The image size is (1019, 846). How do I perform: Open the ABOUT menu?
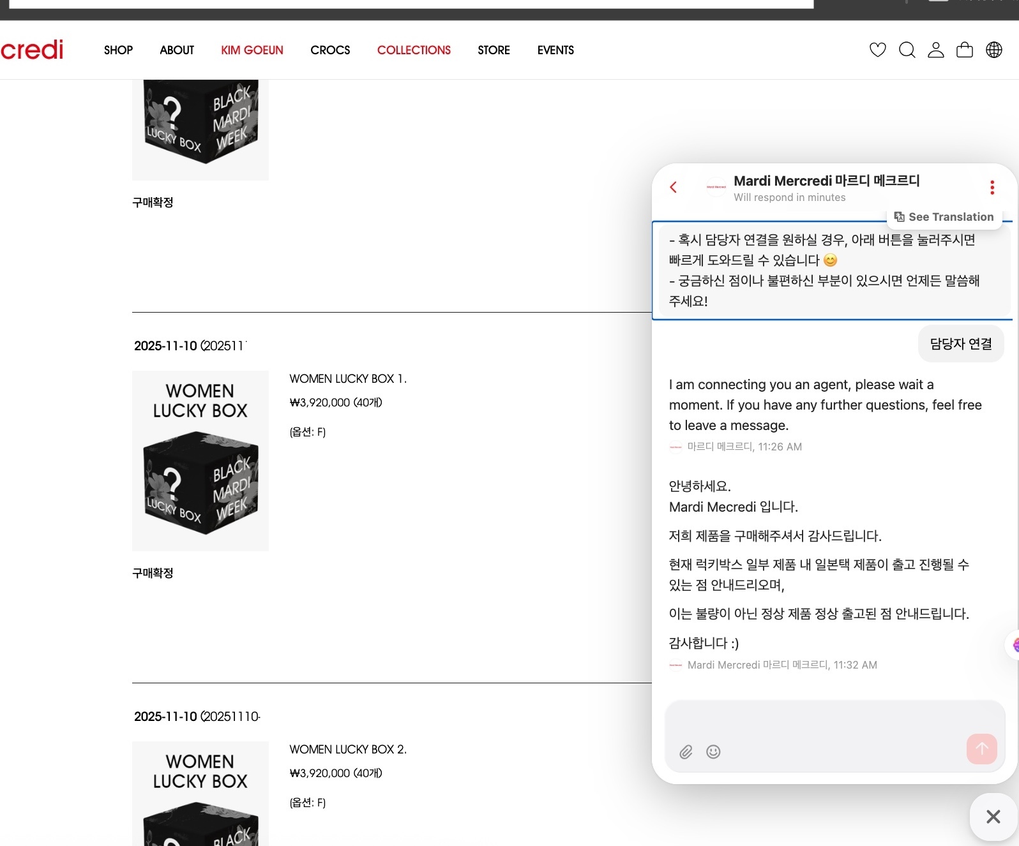pos(177,50)
